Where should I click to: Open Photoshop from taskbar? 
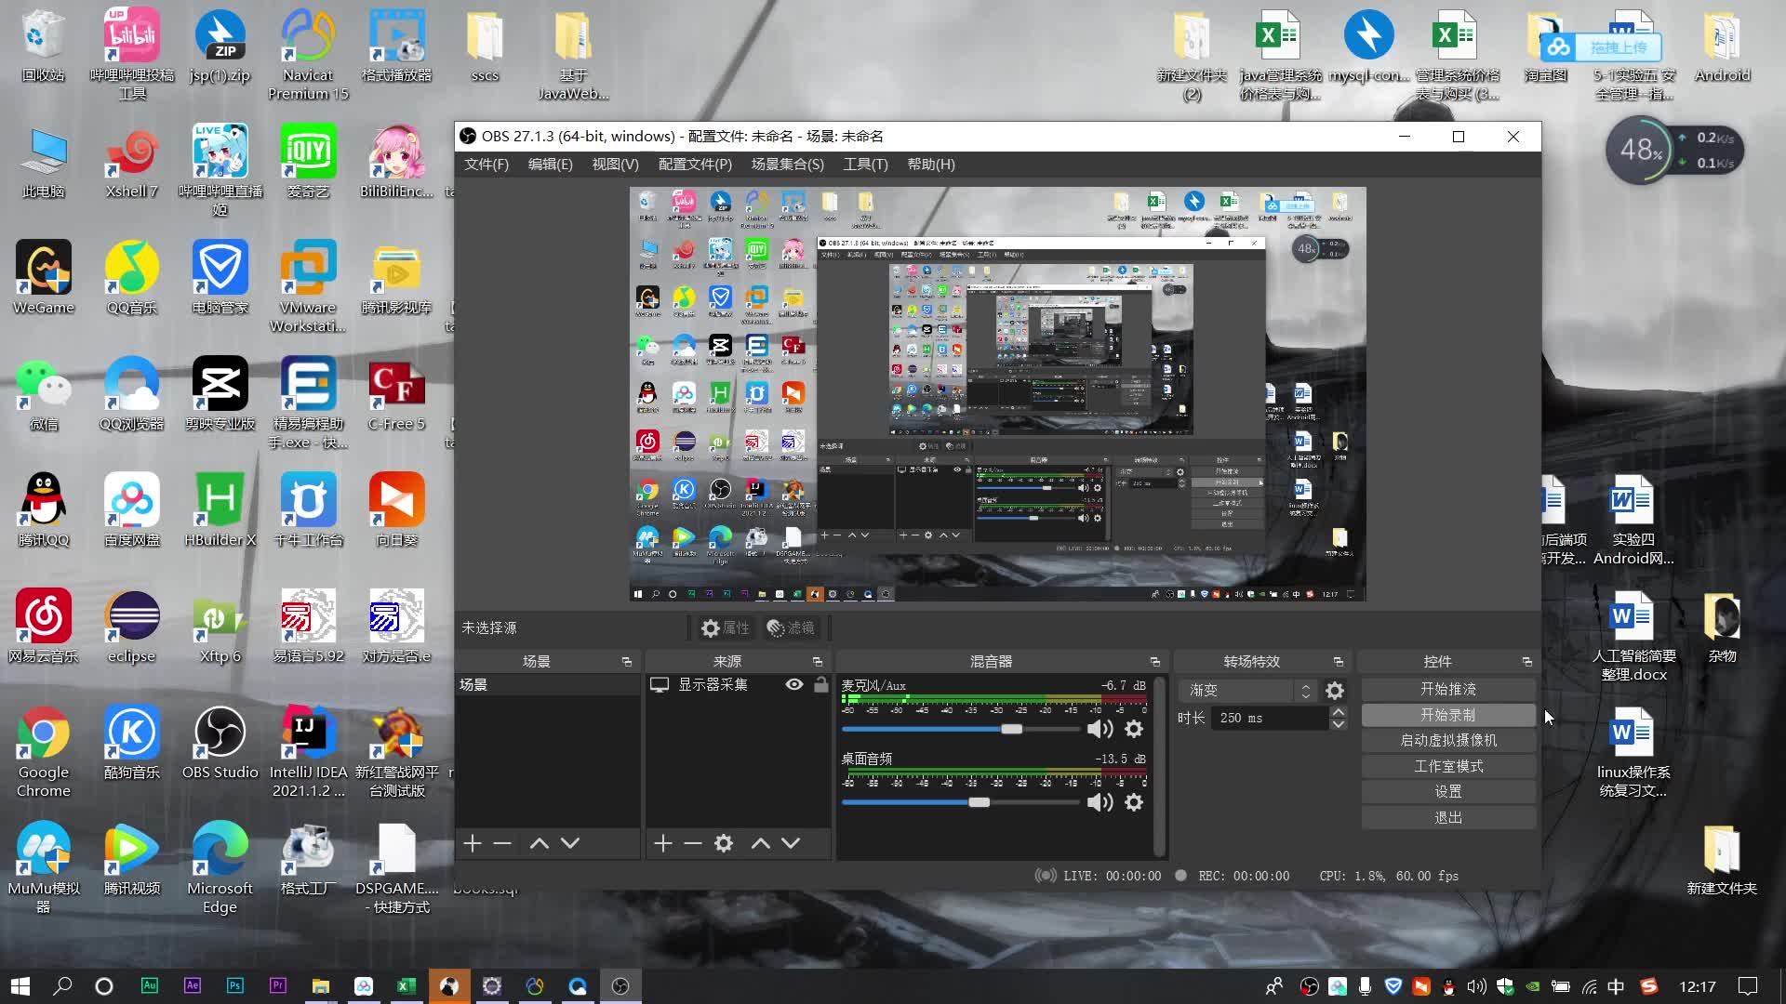(235, 986)
